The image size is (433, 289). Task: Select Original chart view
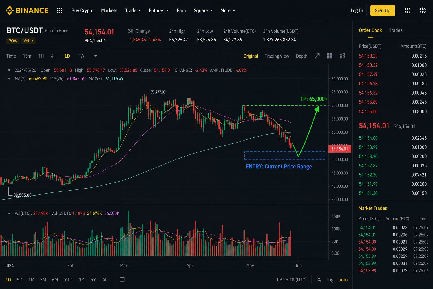coord(251,56)
